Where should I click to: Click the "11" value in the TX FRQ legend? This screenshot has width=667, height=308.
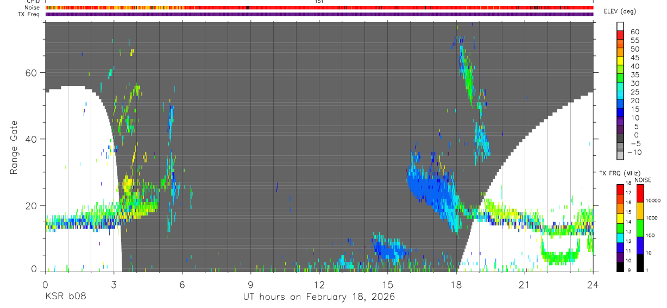click(628, 251)
